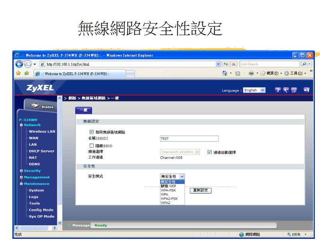
Task: Collapse the Network tree node
Action: [x=21, y=125]
